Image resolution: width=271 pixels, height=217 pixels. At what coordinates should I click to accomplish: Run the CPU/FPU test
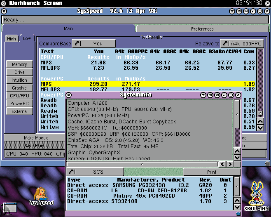(x=19, y=96)
